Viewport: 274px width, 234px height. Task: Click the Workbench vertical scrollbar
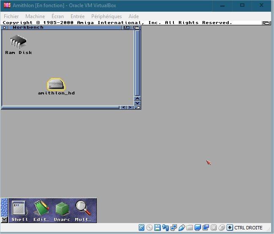pyautogui.click(x=137, y=63)
